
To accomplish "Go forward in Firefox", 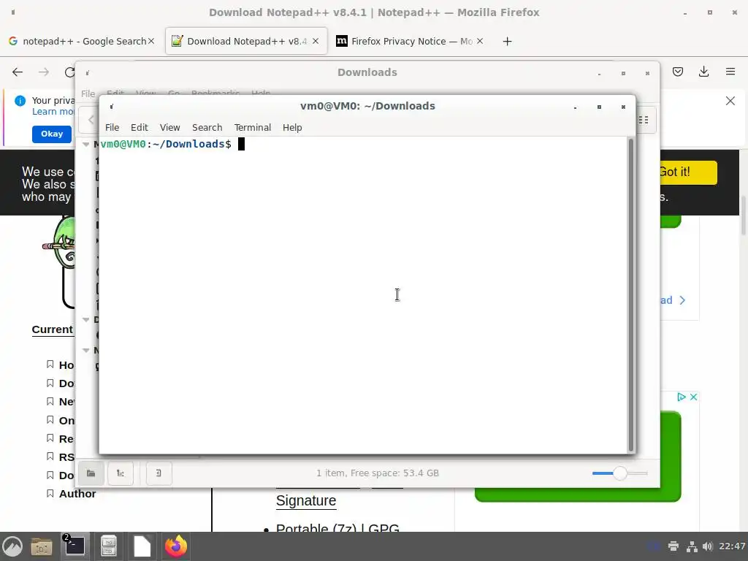I will pos(44,72).
